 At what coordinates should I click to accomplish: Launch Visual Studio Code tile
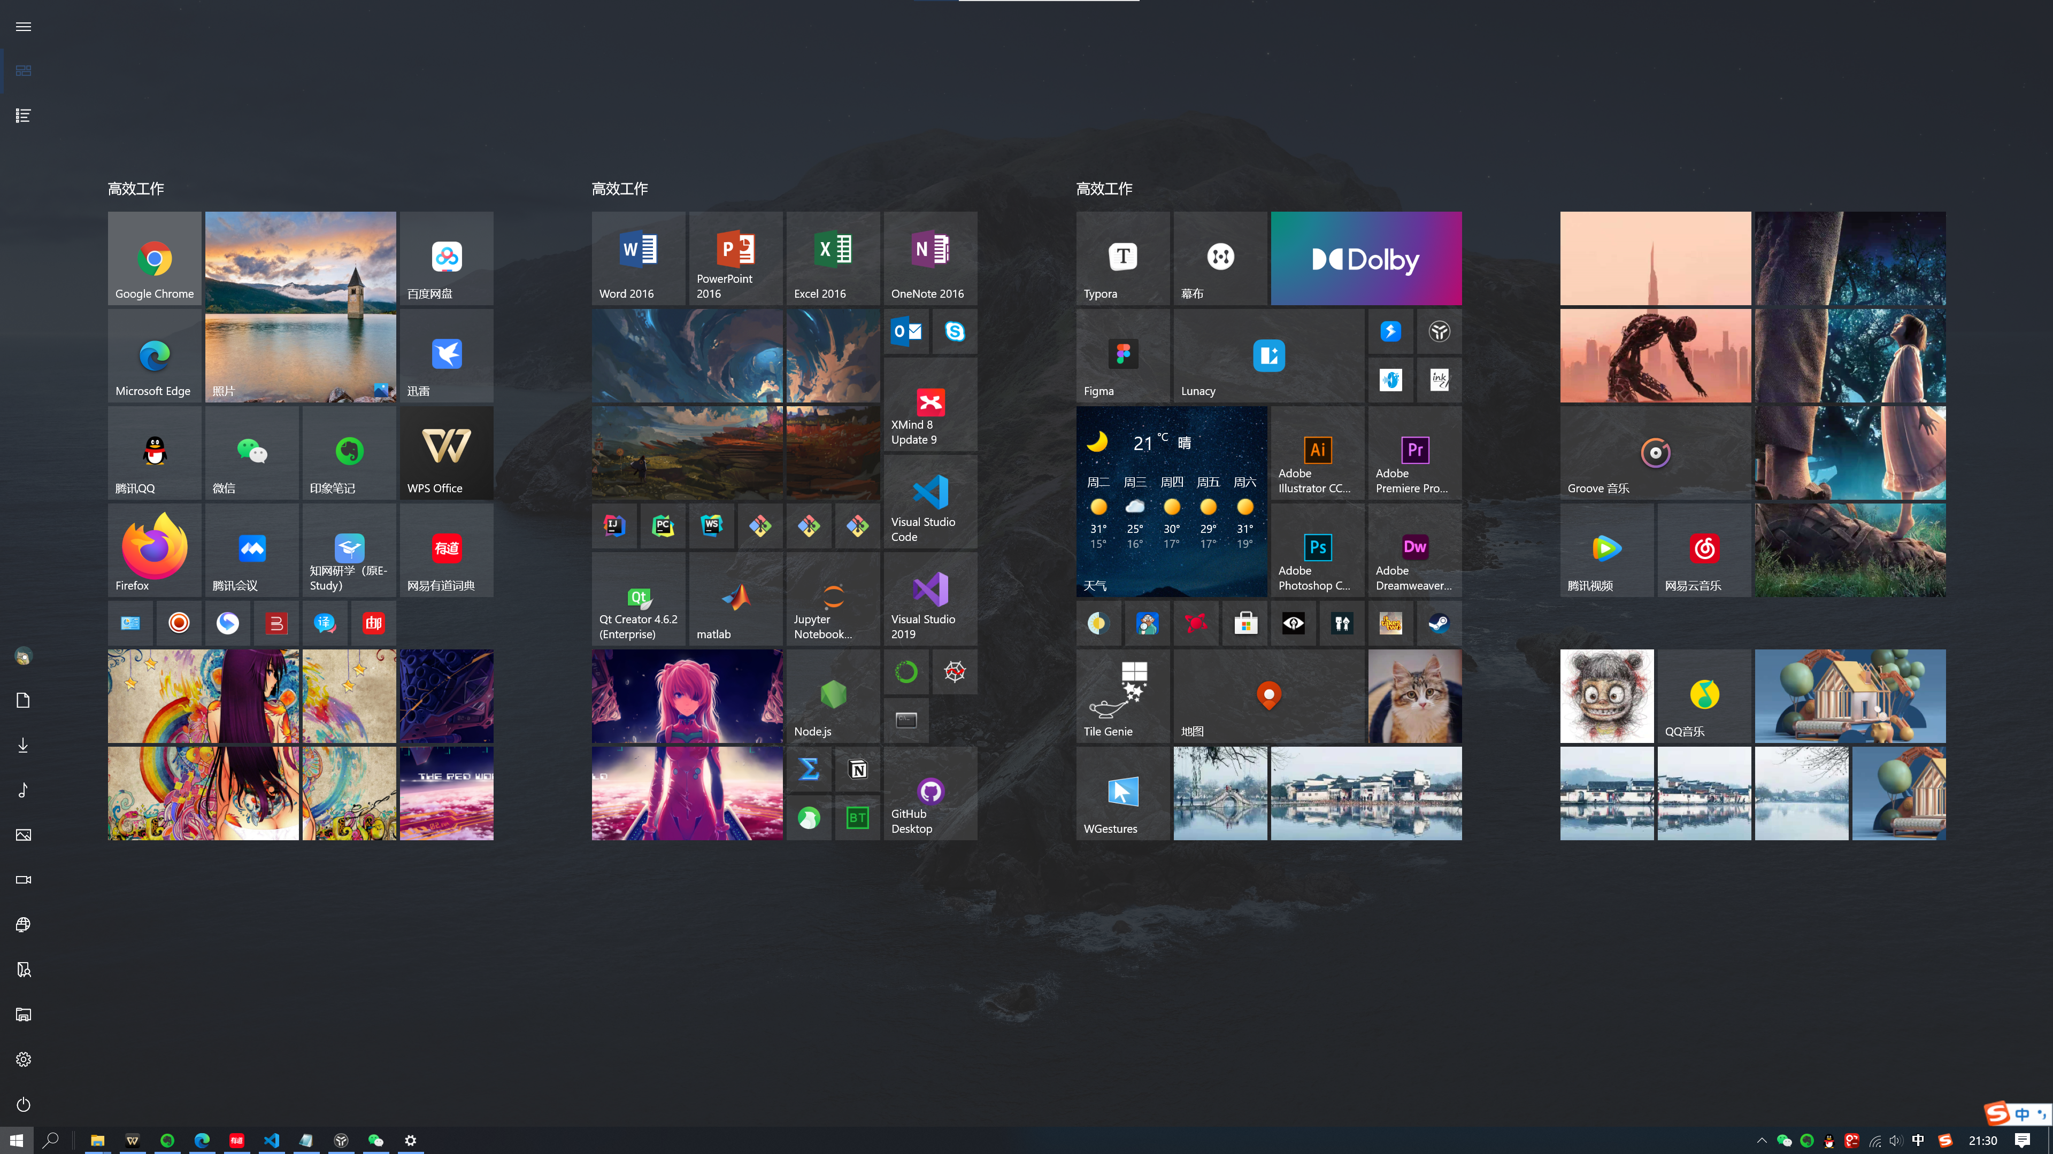930,502
